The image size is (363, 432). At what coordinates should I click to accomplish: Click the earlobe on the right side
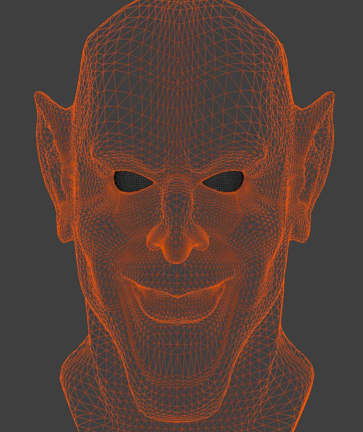point(301,232)
